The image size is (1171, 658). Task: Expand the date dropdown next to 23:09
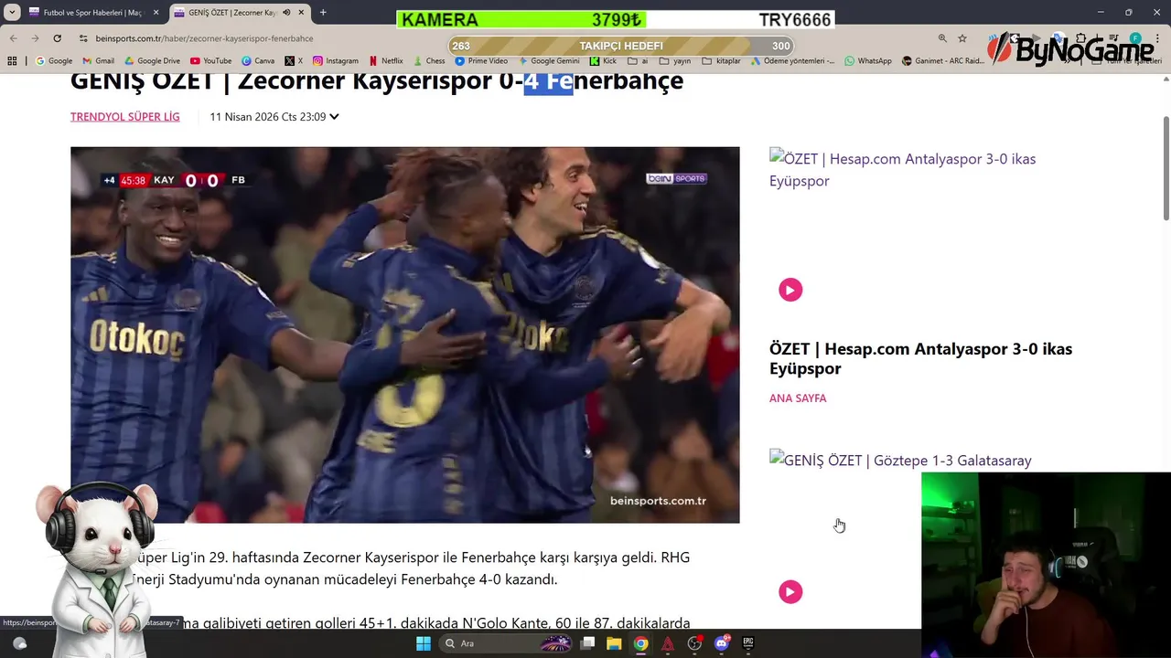[x=334, y=117]
